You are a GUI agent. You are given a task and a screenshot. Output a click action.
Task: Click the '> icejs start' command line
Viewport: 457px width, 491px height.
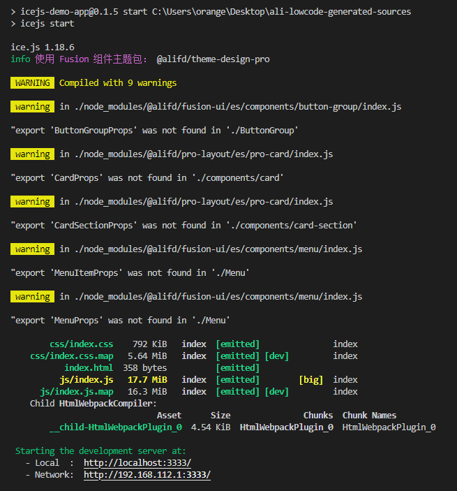43,24
